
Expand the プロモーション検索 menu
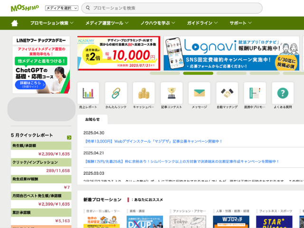pos(52,23)
